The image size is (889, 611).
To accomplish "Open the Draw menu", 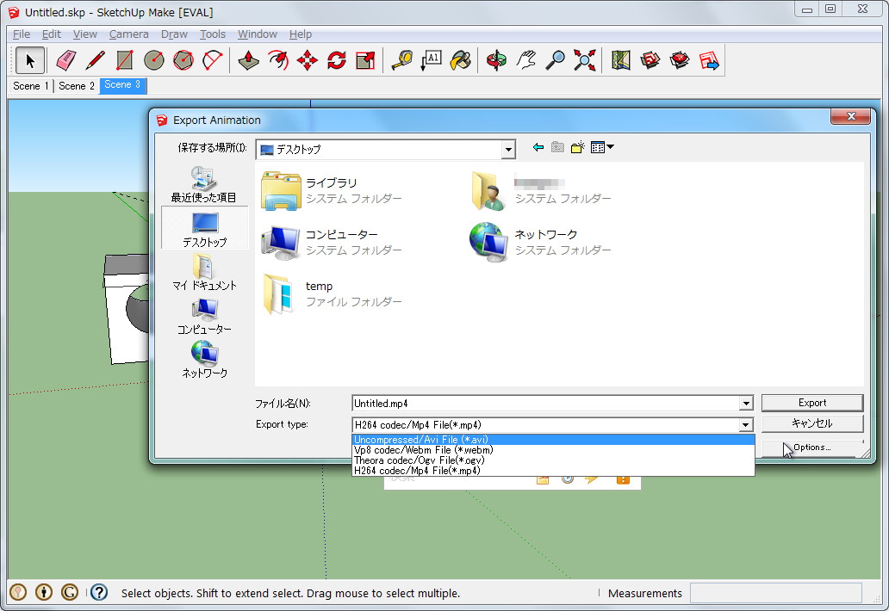I will click(174, 34).
